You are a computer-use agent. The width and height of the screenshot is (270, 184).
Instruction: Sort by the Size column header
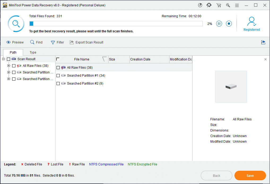point(119,59)
